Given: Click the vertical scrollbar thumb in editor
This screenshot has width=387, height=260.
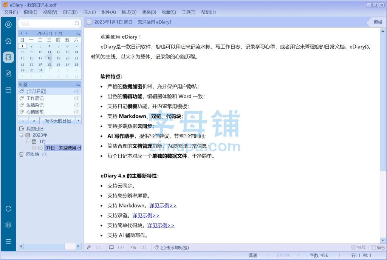Looking at the screenshot, I should tap(383, 103).
